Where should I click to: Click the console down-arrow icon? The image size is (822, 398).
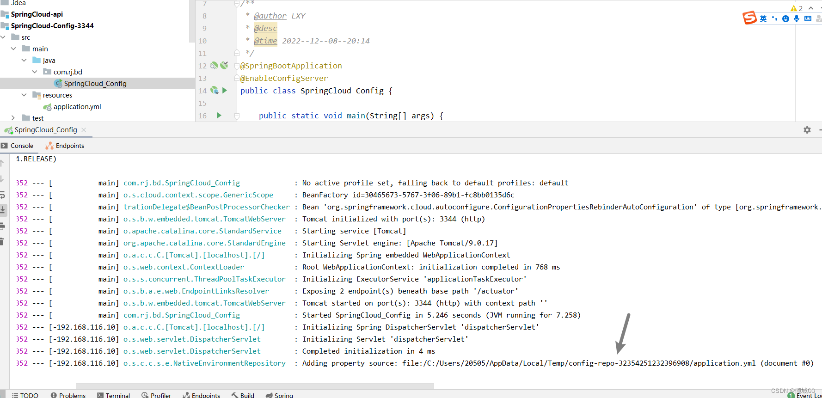click(x=2, y=179)
